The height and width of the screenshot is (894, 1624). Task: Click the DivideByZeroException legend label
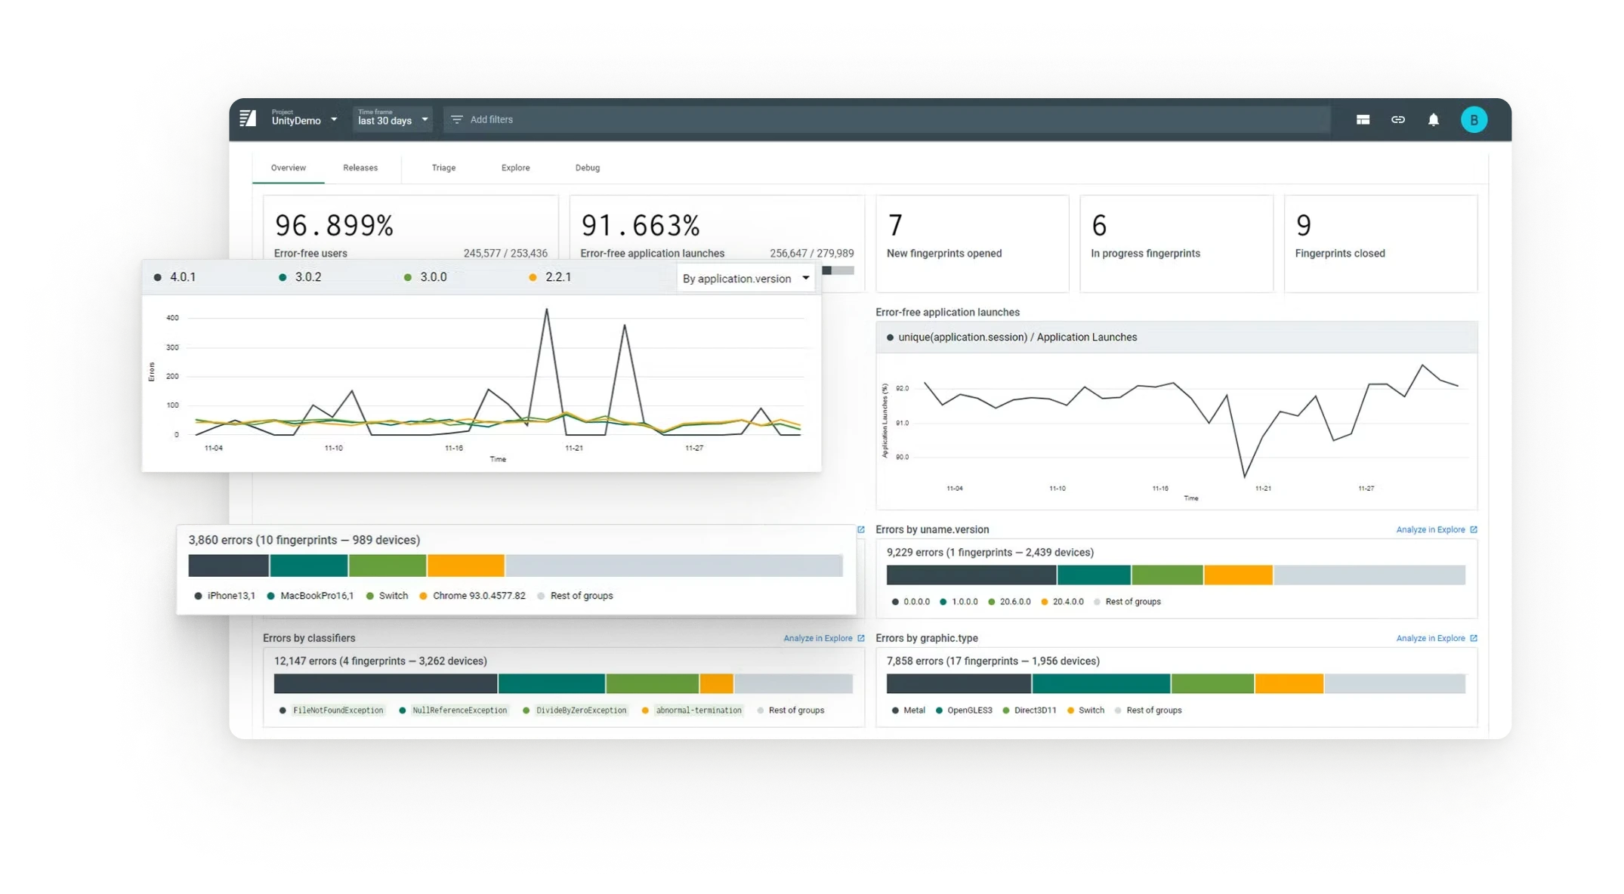pos(581,711)
